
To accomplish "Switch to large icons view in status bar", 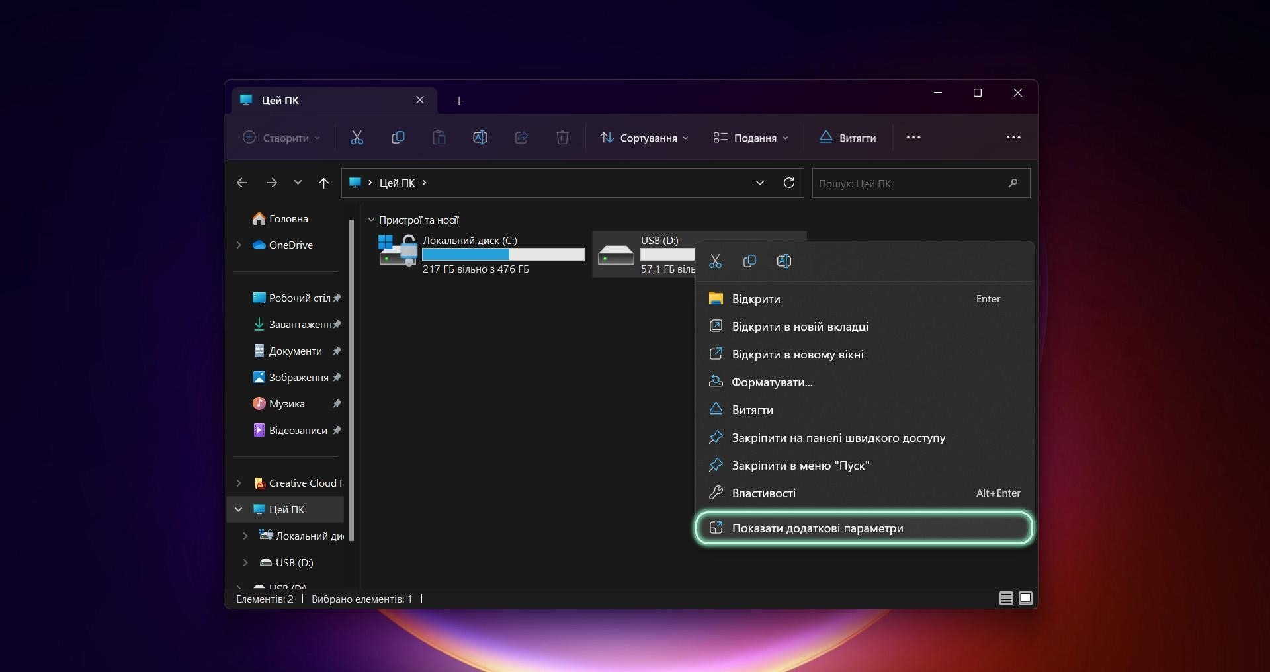I will pyautogui.click(x=1025, y=599).
